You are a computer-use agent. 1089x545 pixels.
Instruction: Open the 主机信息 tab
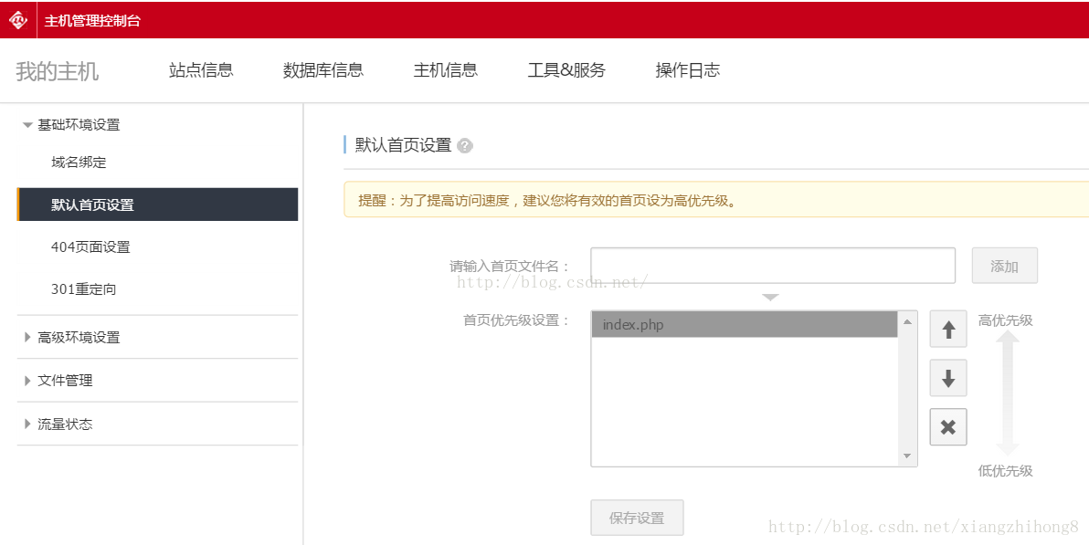click(446, 70)
